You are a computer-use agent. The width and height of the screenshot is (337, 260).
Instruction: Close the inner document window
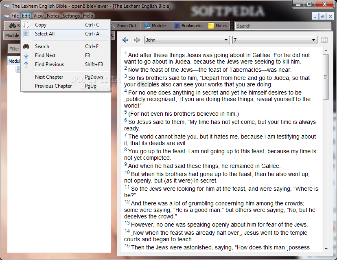click(x=330, y=16)
